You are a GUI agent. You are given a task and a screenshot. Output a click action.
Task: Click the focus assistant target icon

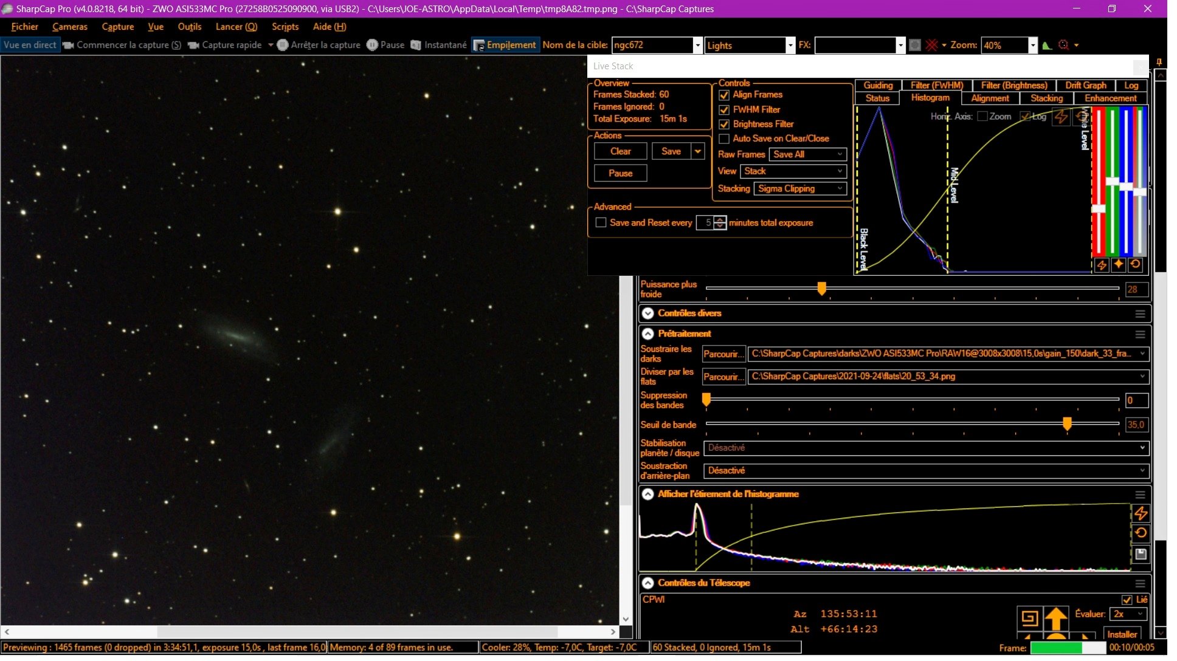click(x=1063, y=45)
